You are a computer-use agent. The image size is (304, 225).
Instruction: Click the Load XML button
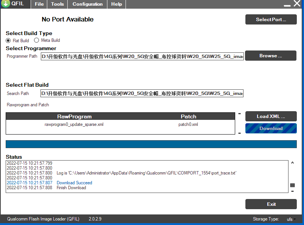point(271,116)
